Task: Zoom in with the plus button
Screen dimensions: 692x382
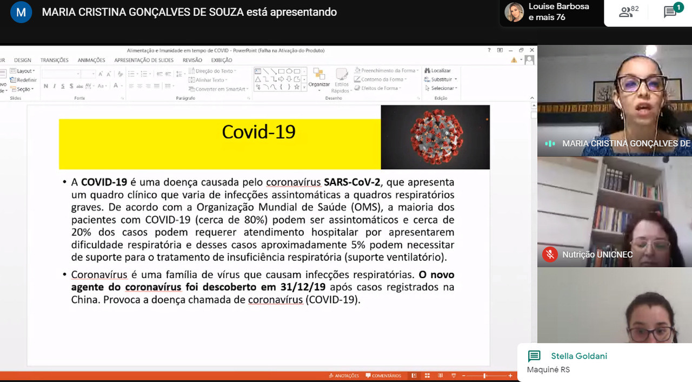Action: (510, 376)
